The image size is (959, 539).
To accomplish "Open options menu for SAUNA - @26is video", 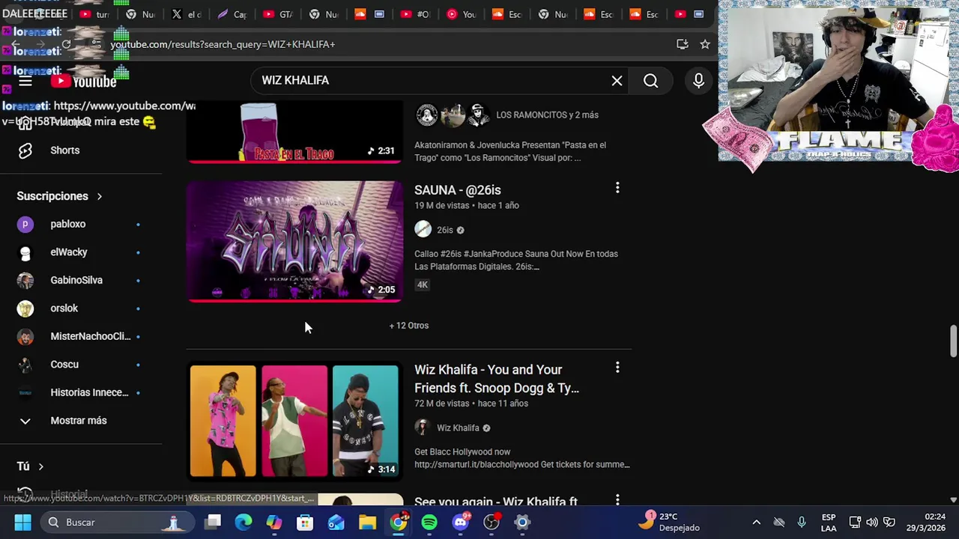I will tap(617, 188).
